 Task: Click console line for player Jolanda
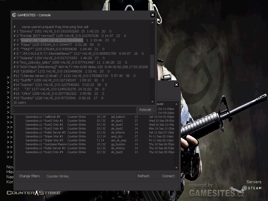click(x=59, y=58)
